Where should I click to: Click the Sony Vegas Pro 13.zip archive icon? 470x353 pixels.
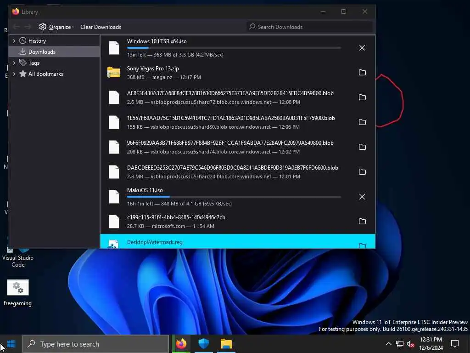(x=114, y=72)
